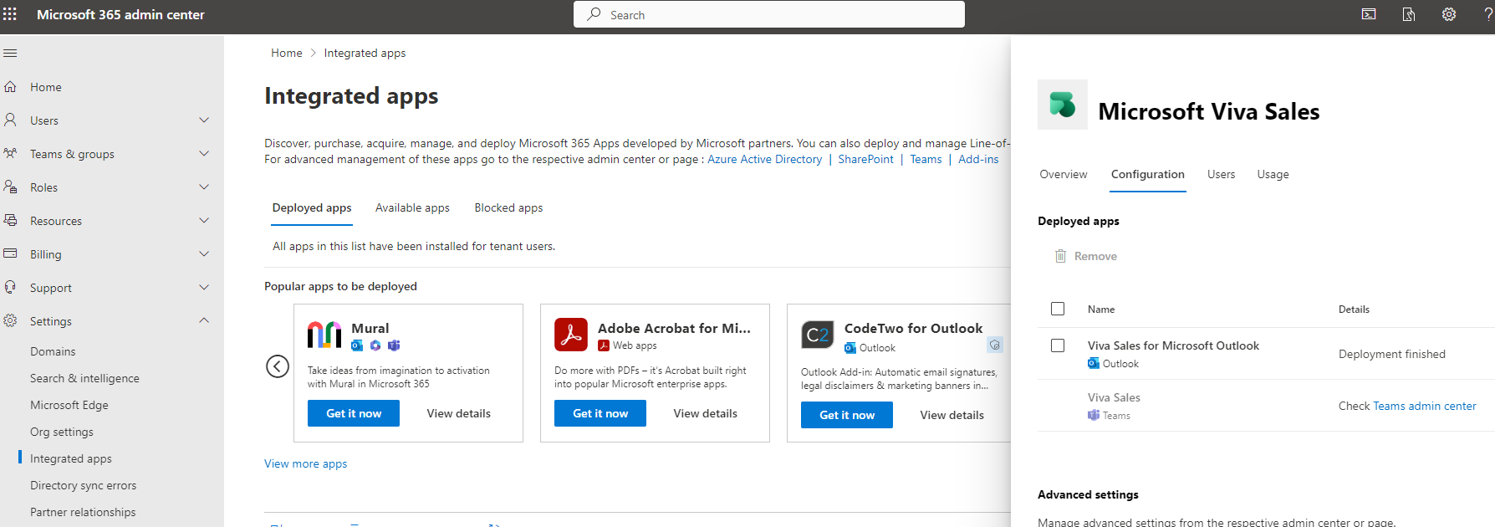
Task: Collapse the navigation hamburger menu
Action: click(10, 54)
